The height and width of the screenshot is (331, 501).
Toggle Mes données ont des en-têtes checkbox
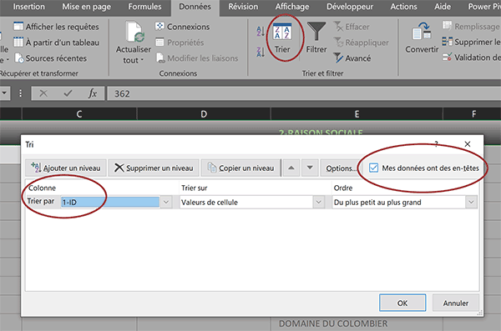pos(373,168)
